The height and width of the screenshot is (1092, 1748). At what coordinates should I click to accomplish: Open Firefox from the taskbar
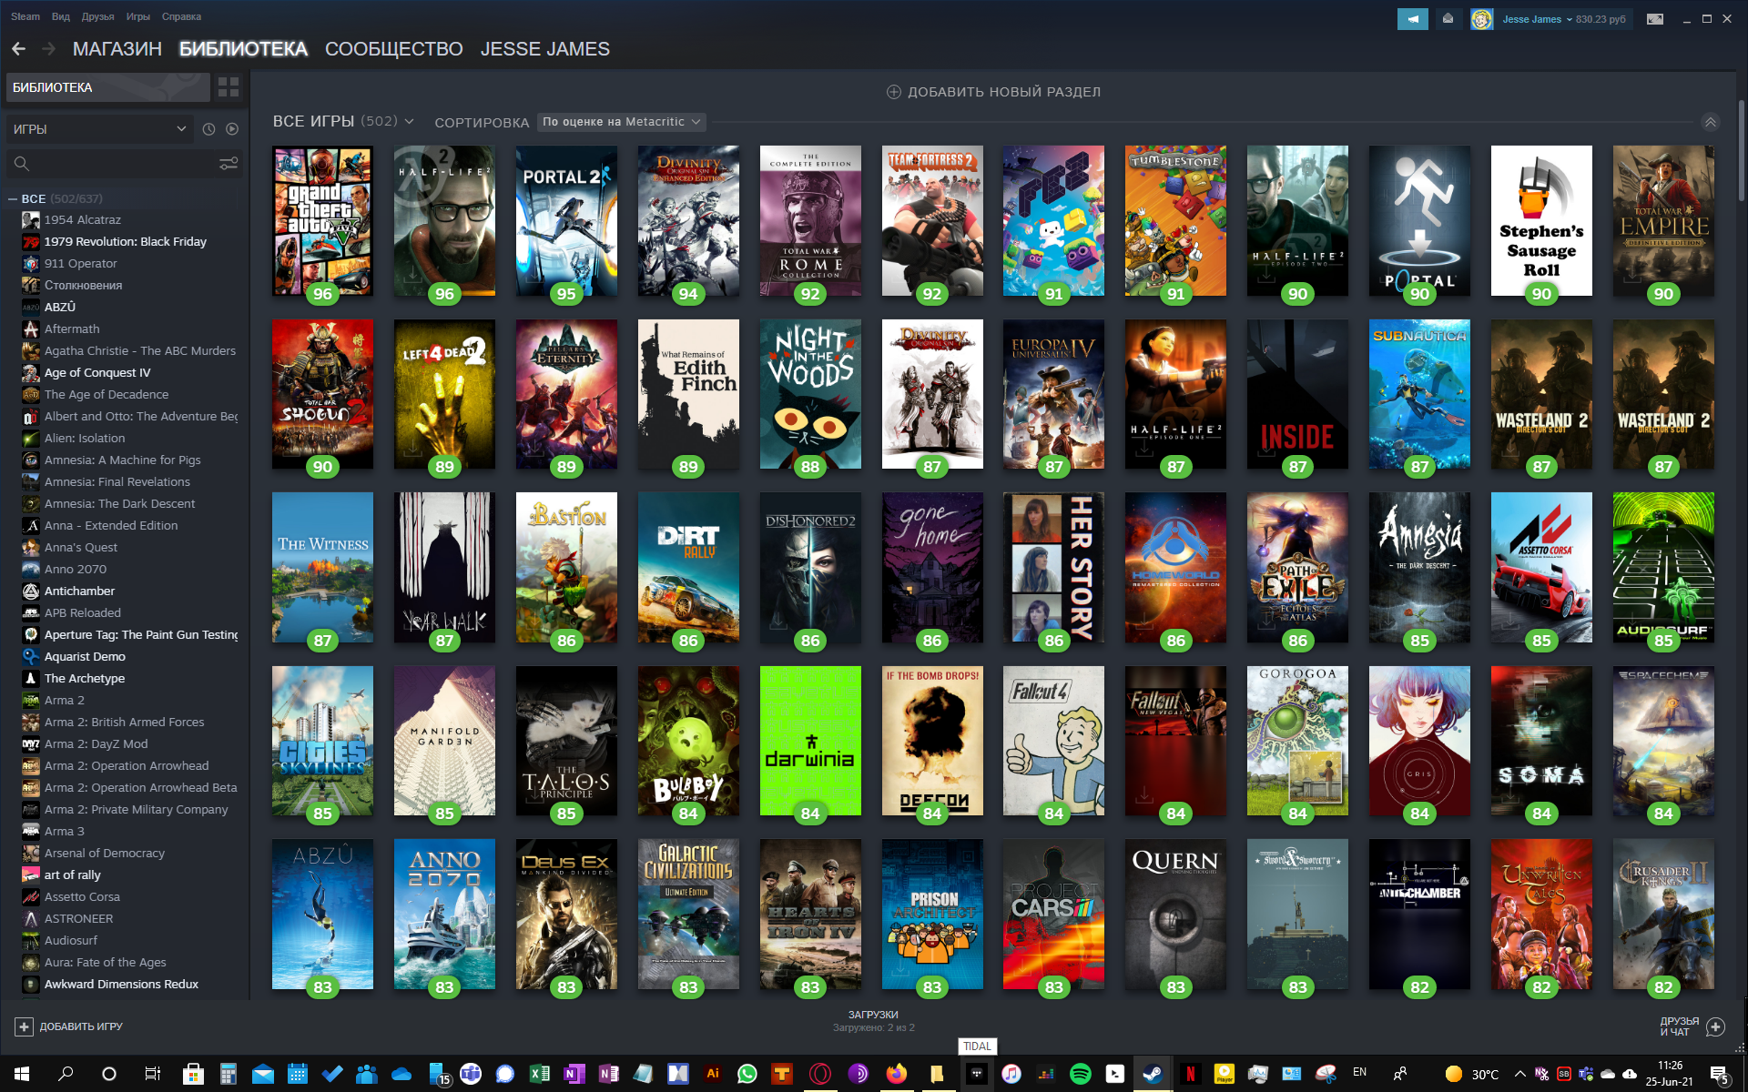(x=897, y=1074)
